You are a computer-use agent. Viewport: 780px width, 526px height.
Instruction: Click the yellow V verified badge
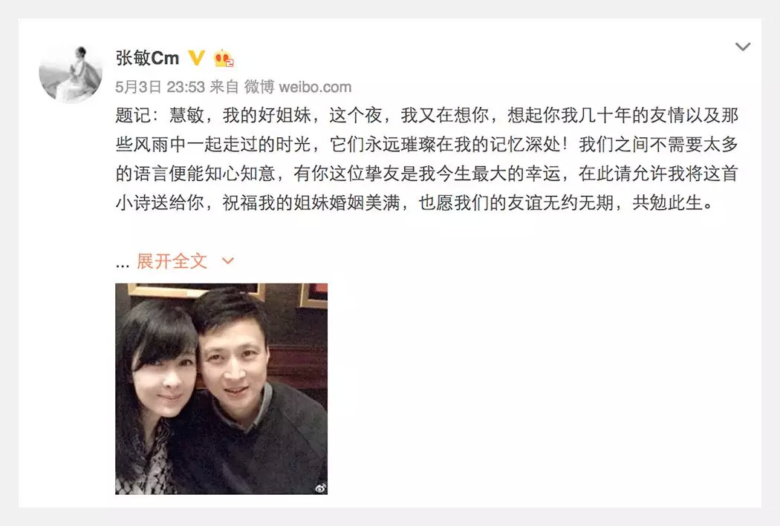(197, 58)
